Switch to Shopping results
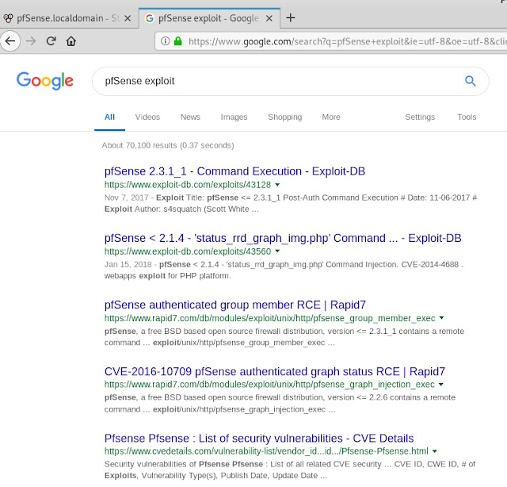507x487 pixels. click(x=285, y=117)
